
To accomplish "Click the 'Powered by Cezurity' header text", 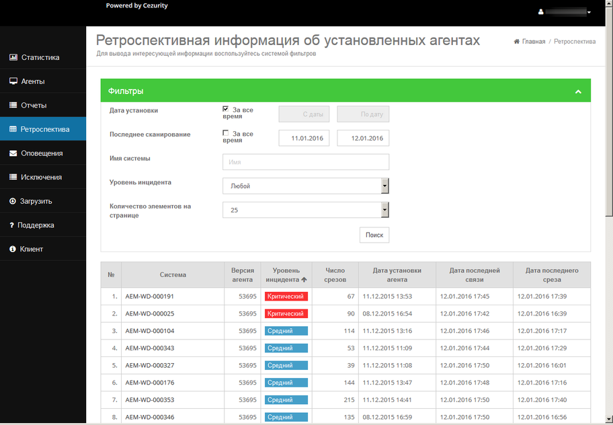I will 137,5.
